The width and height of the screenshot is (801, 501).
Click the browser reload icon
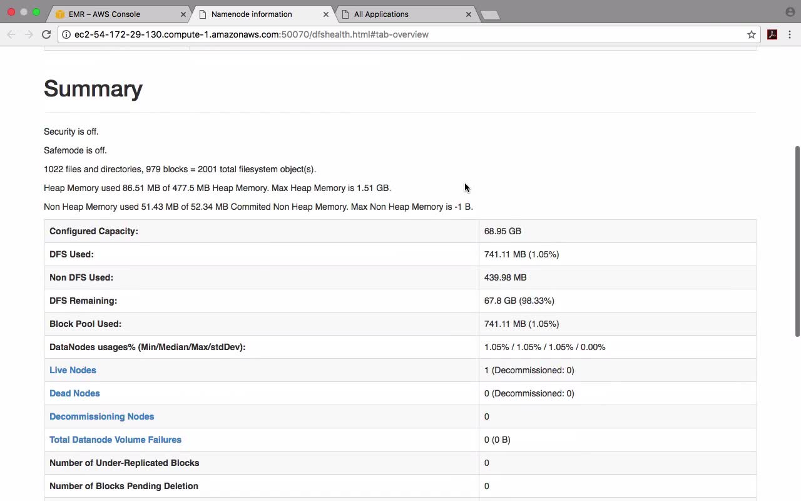click(x=46, y=34)
